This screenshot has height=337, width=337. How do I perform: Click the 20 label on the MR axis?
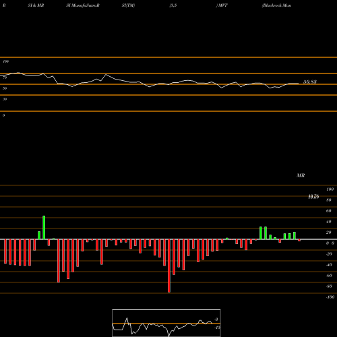(329, 233)
